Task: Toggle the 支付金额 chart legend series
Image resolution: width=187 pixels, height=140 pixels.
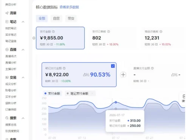Action: pyautogui.click(x=53, y=93)
